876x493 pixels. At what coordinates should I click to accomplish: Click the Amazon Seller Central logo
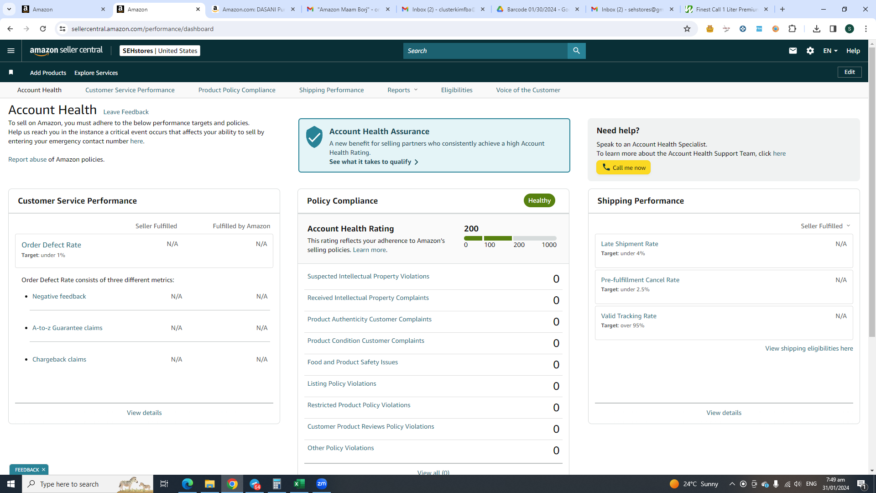66,51
